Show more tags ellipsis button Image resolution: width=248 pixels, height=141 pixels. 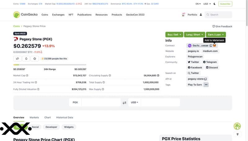[x=206, y=85]
